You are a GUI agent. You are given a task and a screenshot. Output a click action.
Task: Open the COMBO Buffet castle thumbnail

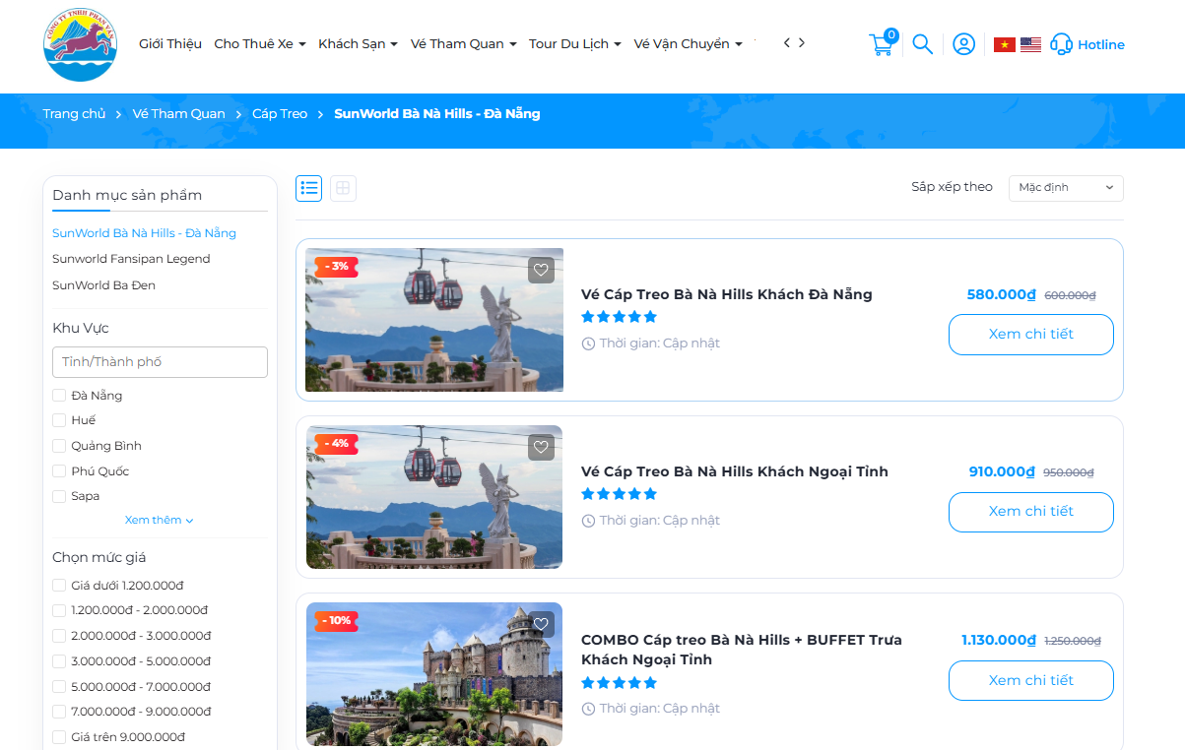click(434, 674)
